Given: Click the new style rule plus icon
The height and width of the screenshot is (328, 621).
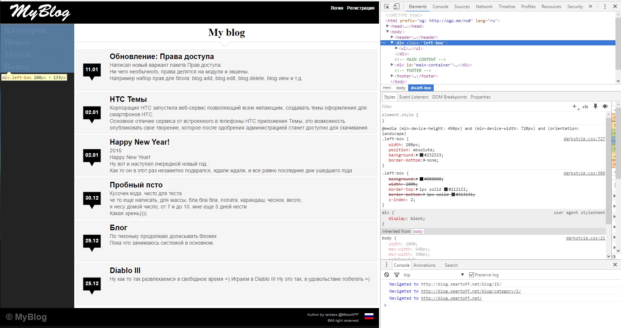Looking at the screenshot, I should pyautogui.click(x=574, y=107).
